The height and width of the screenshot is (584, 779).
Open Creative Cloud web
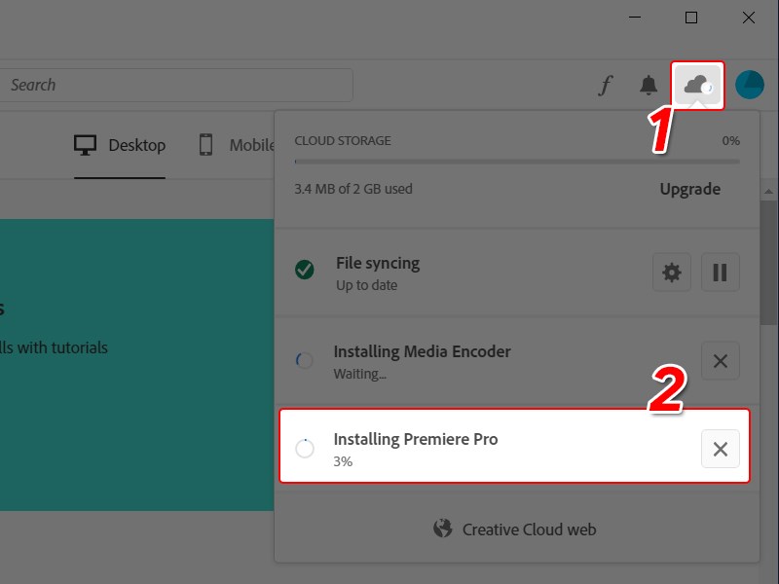click(531, 529)
